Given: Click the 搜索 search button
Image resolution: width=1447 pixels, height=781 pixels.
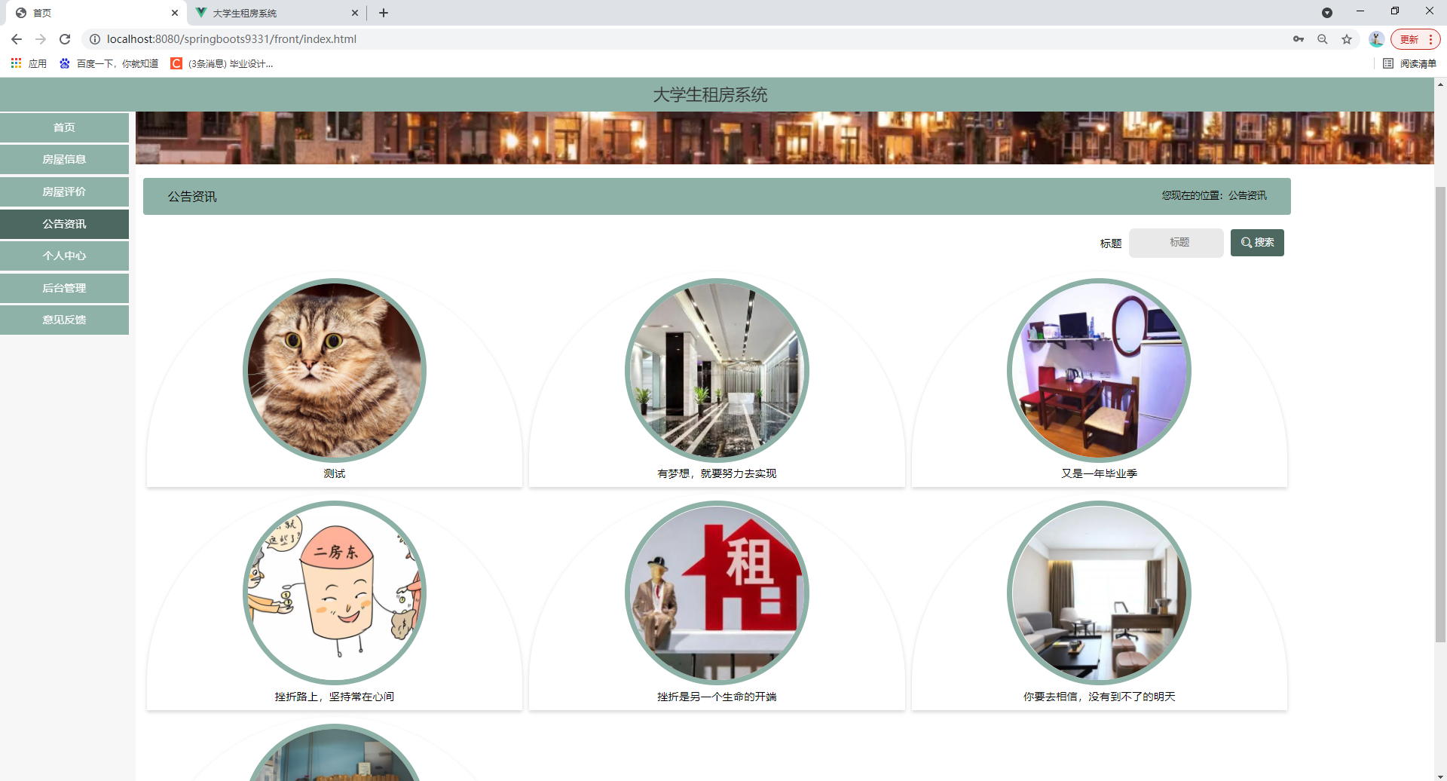Looking at the screenshot, I should point(1257,243).
